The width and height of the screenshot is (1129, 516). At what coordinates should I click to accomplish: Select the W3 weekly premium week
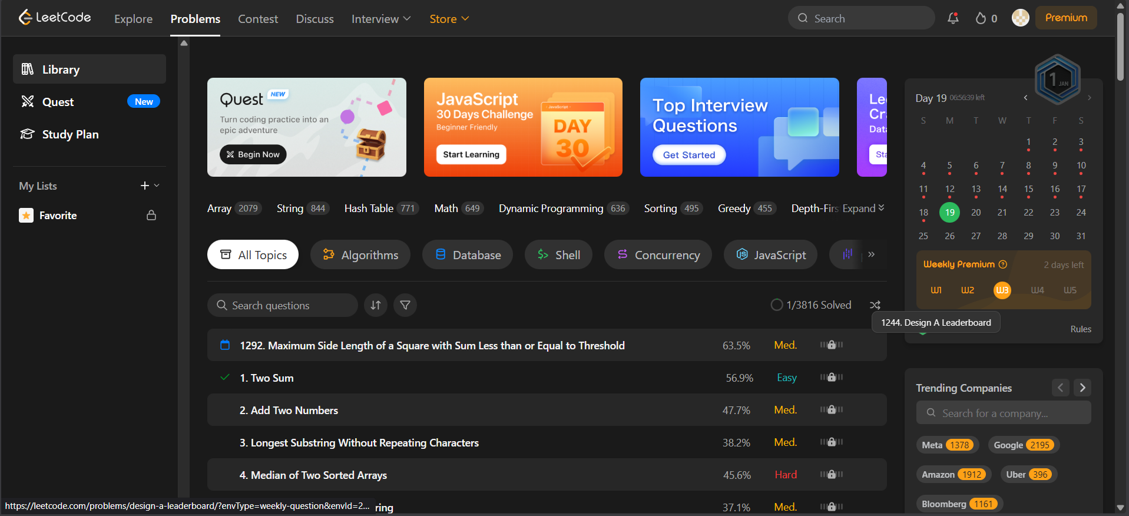(x=1002, y=290)
